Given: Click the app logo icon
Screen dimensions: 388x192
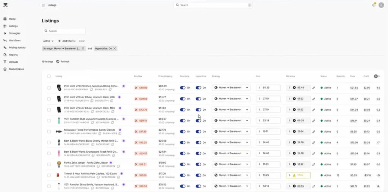Looking at the screenshot, I should [5, 5].
